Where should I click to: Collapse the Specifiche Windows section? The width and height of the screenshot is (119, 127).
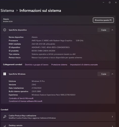point(112,74)
